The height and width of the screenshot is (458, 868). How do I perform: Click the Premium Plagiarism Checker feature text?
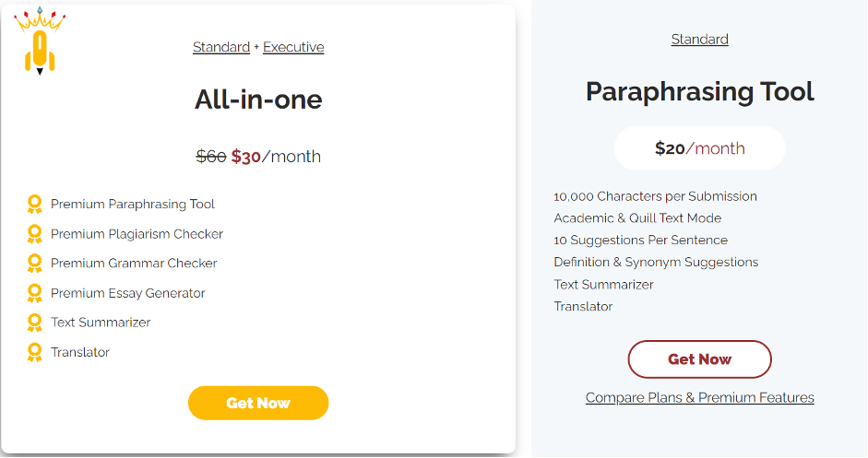click(x=137, y=234)
